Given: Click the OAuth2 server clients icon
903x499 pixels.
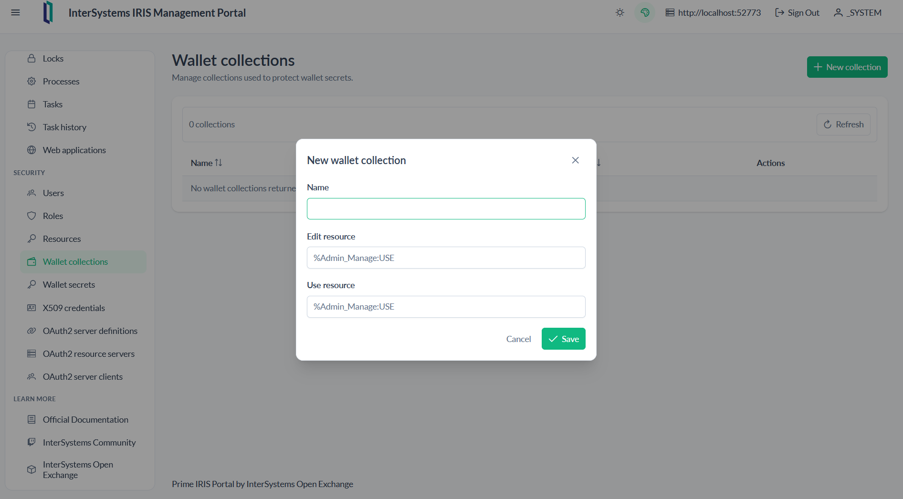Looking at the screenshot, I should tap(31, 376).
